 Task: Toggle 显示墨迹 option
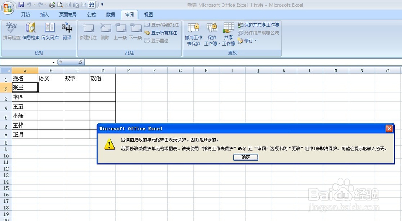click(156, 41)
